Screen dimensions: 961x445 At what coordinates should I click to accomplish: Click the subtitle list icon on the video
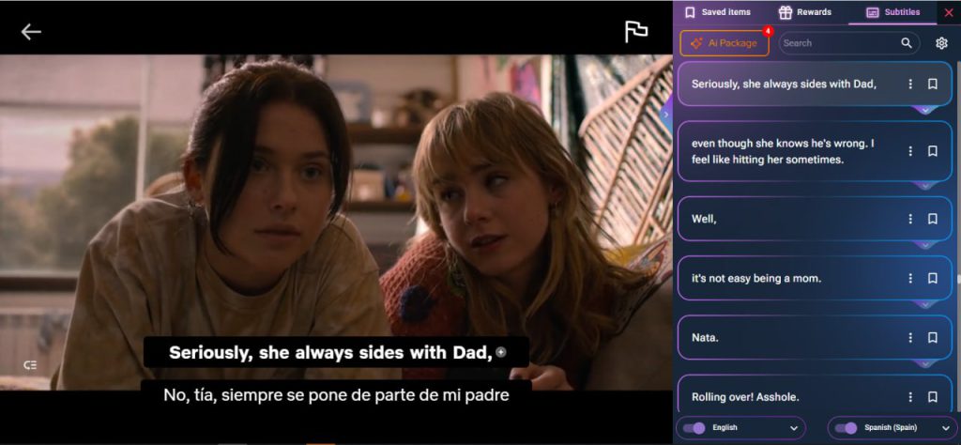(x=30, y=365)
